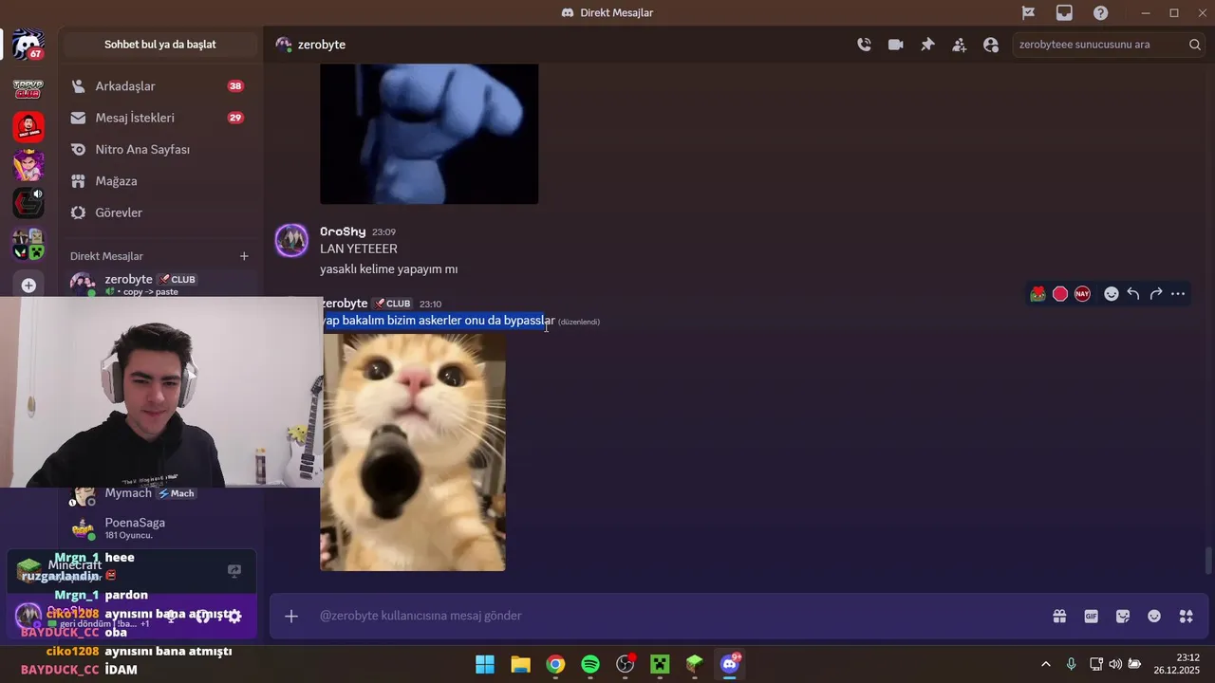
Task: React with the frog heart emoji
Action: [x=1038, y=294]
